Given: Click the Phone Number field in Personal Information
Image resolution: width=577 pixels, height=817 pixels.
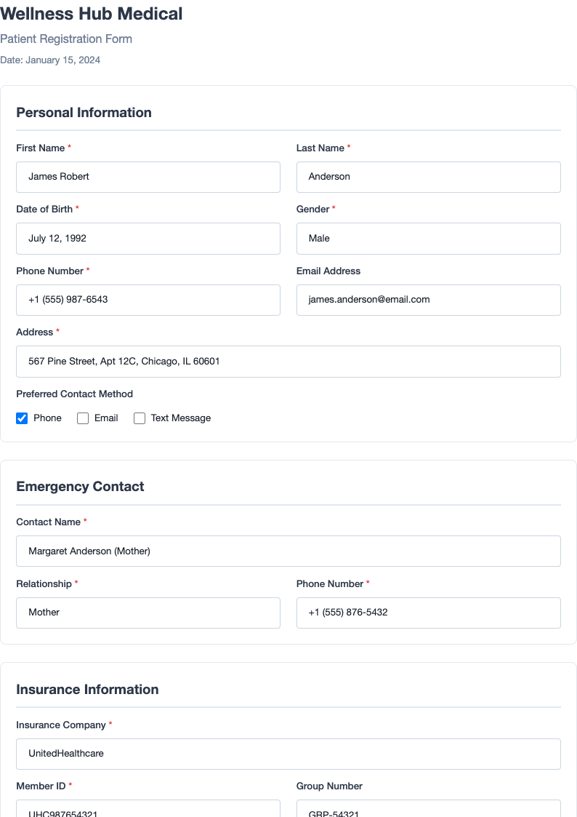Looking at the screenshot, I should [x=148, y=300].
